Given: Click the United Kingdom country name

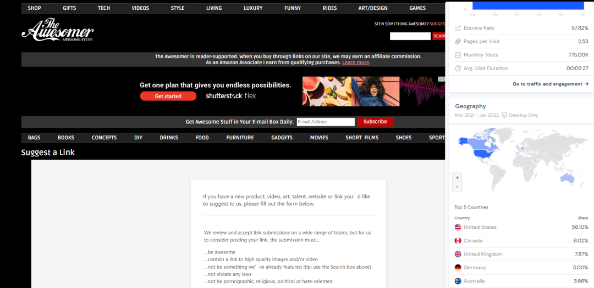Looking at the screenshot, I should click(x=483, y=254).
